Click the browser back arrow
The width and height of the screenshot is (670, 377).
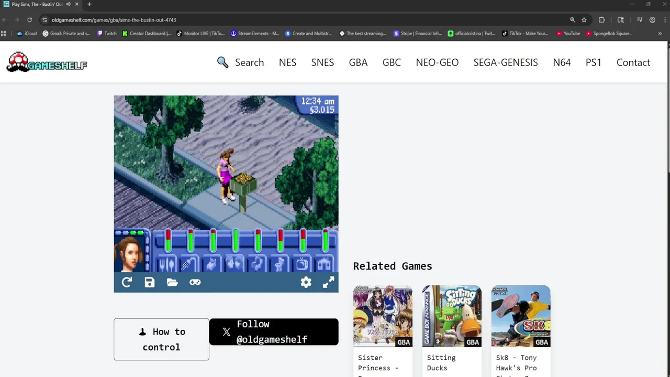coord(5,20)
